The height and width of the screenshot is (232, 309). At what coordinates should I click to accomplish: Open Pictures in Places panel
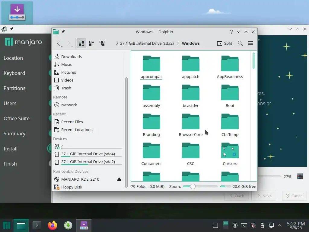coord(88,72)
